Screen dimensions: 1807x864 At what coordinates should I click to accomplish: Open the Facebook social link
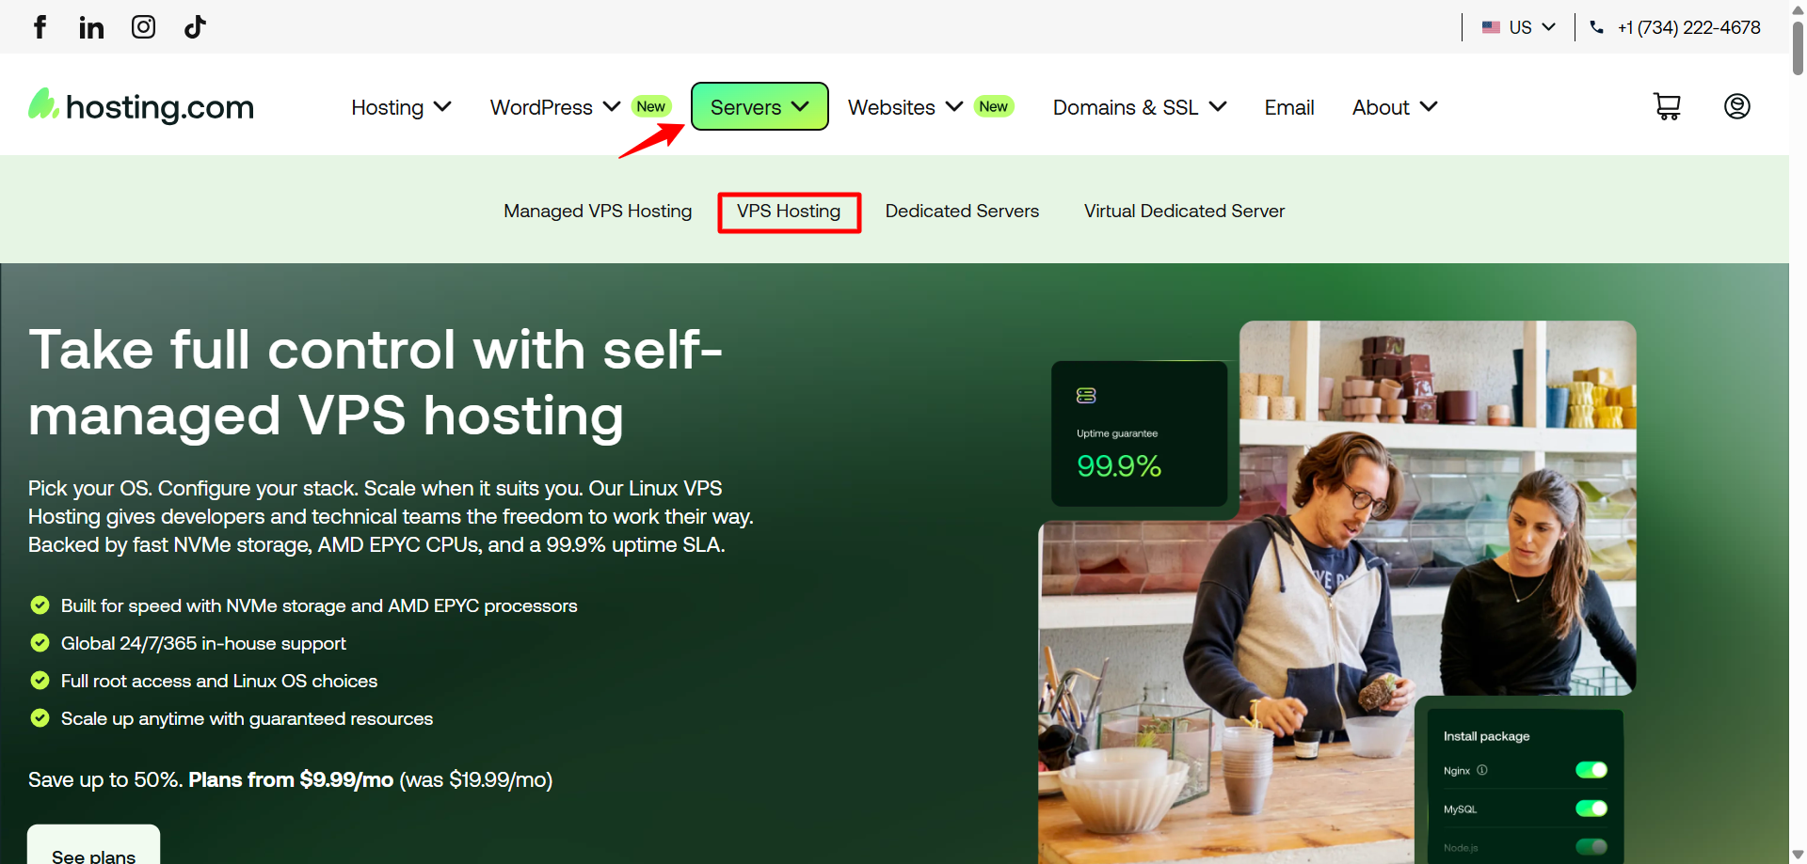[40, 27]
